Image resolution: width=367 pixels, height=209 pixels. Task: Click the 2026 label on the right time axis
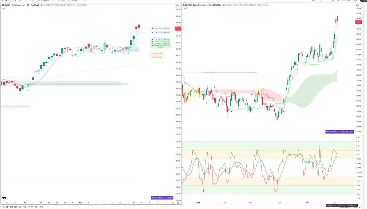click(x=198, y=203)
